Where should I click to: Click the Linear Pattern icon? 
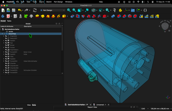tap(146, 16)
